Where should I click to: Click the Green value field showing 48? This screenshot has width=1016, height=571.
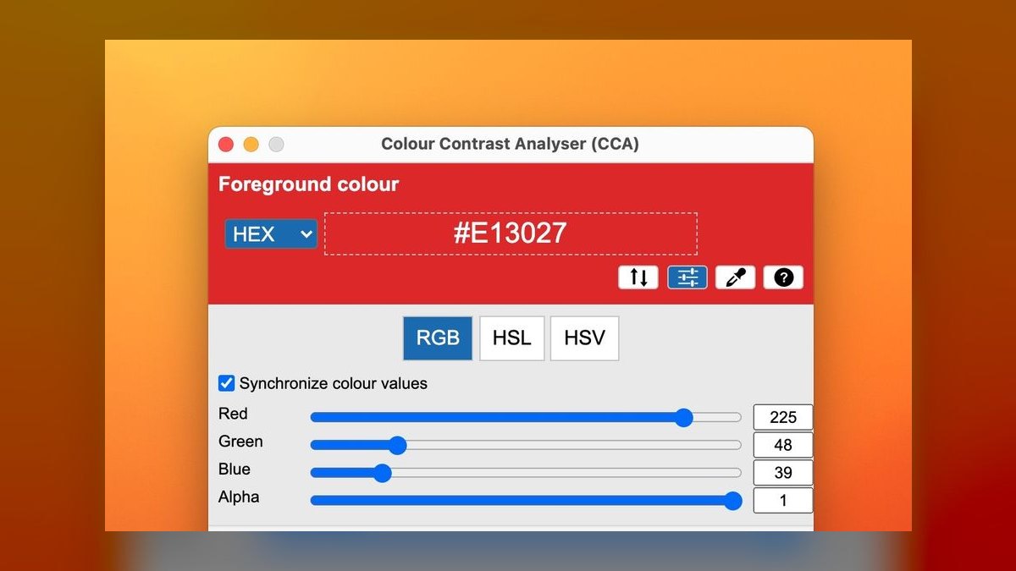783,445
